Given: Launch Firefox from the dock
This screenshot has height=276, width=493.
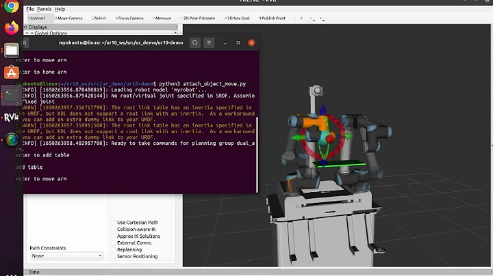Looking at the screenshot, I should click(x=12, y=27).
